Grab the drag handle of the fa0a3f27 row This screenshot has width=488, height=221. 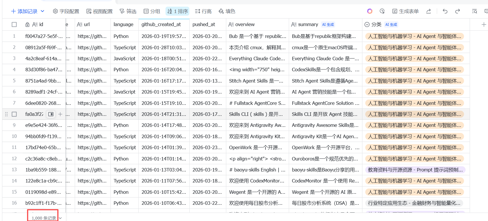pos(6,114)
